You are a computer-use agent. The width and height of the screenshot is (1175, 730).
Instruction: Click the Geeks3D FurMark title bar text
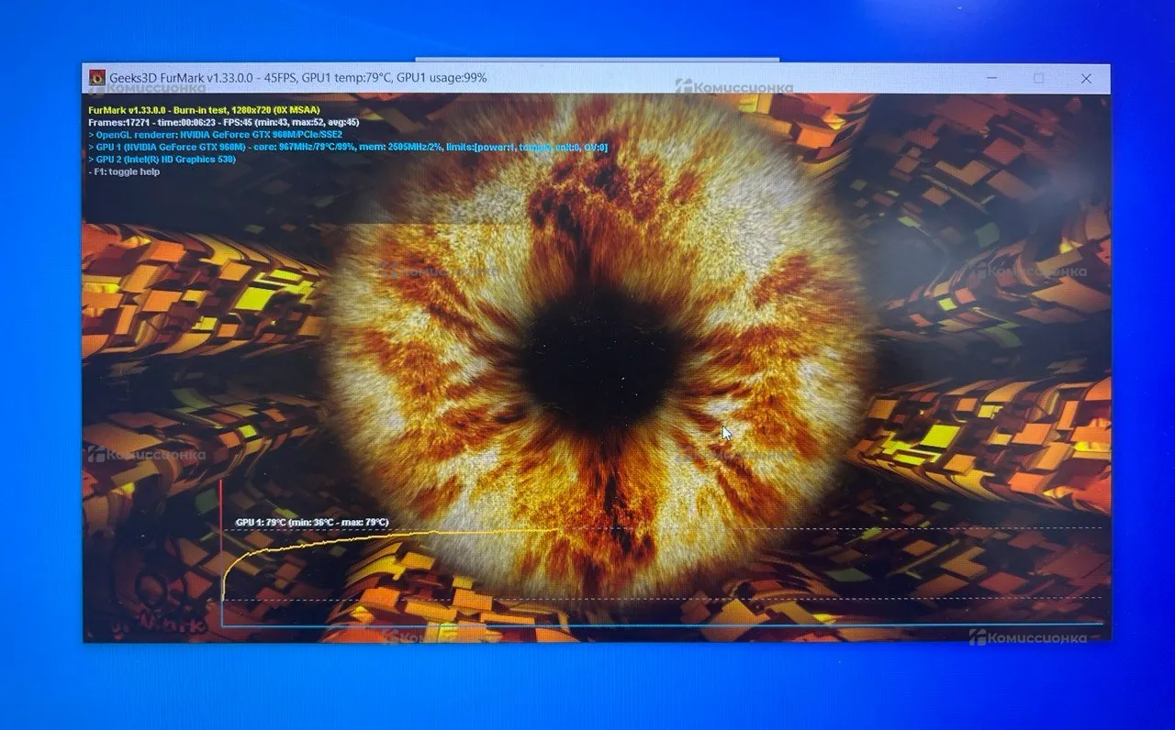tap(297, 79)
